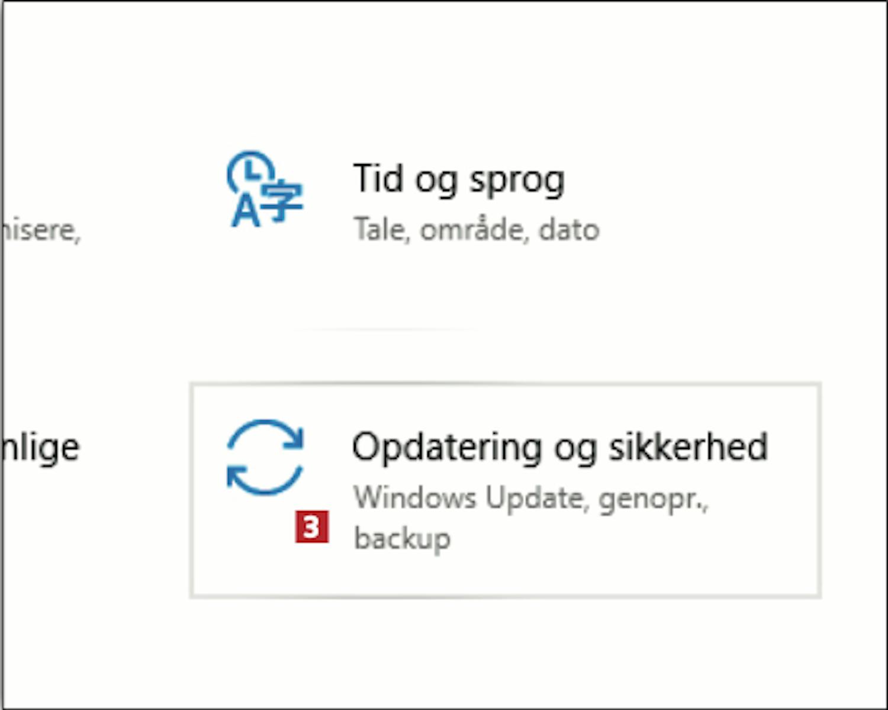The height and width of the screenshot is (710, 888).
Task: Click the partially visible 'nlige' heading at left
Action: click(40, 448)
